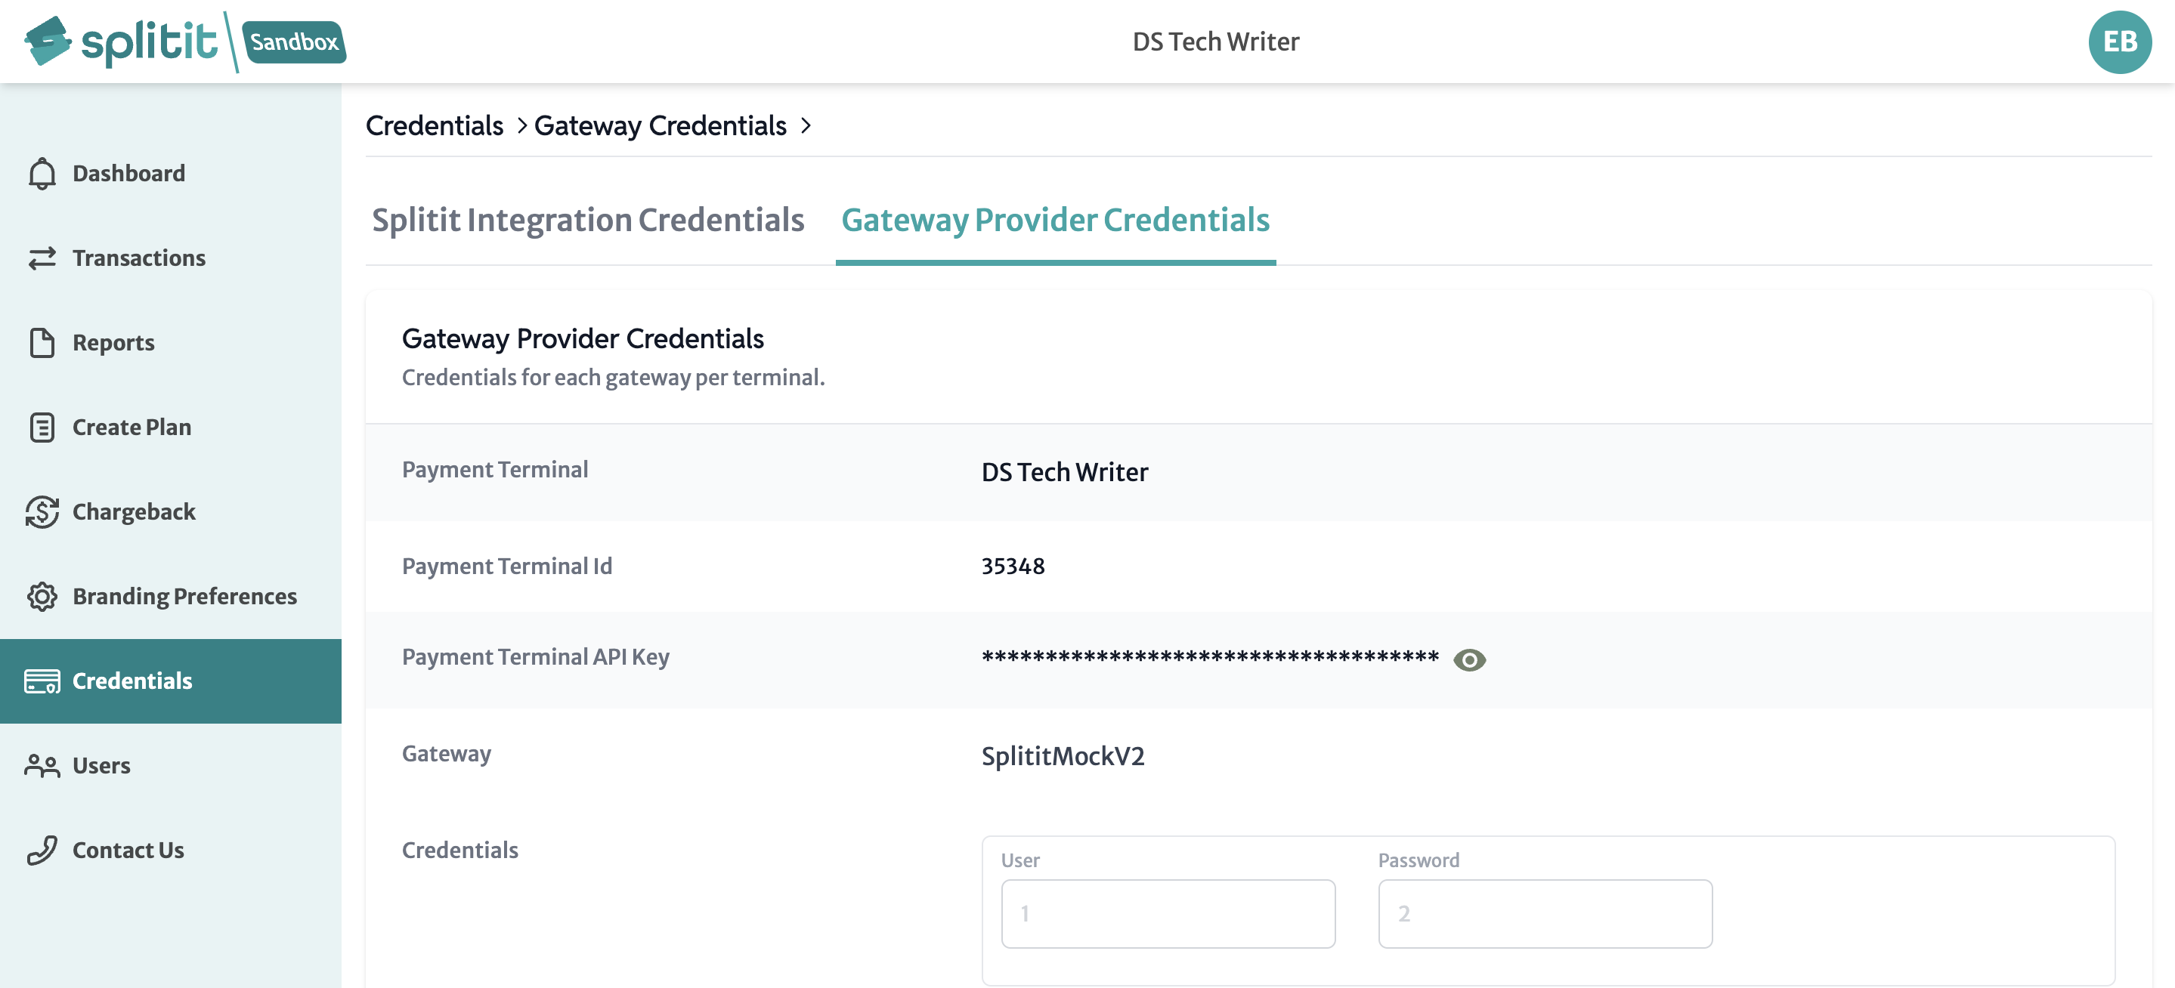Click the Contact Us link
Viewport: 2175px width, 988px height.
128,848
